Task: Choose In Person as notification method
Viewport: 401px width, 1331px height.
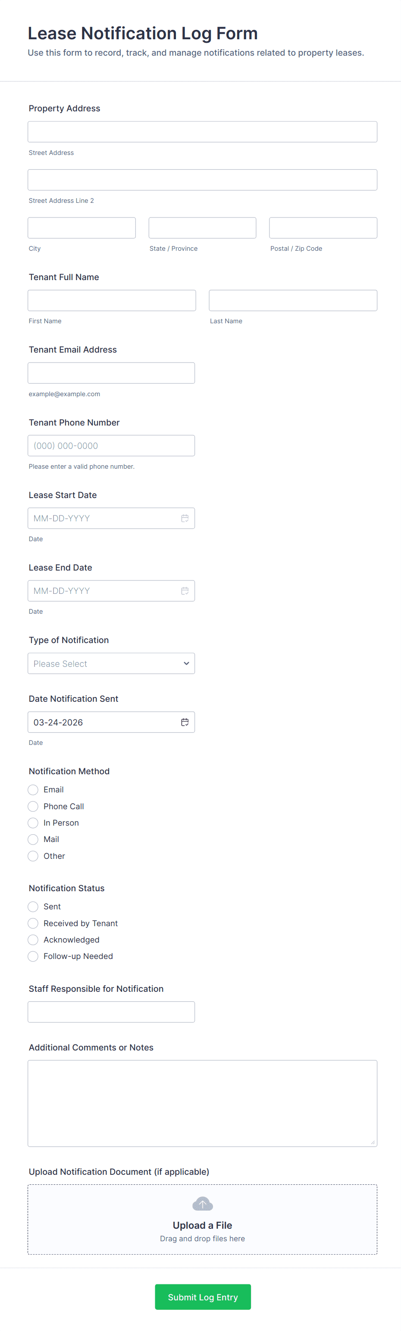Action: click(x=33, y=823)
